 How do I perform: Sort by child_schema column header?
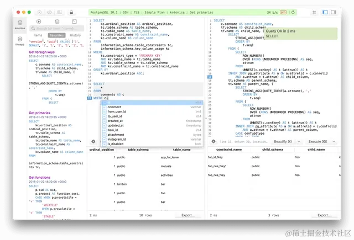click(273, 150)
